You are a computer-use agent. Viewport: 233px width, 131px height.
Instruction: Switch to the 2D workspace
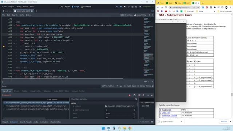pos(61,7)
